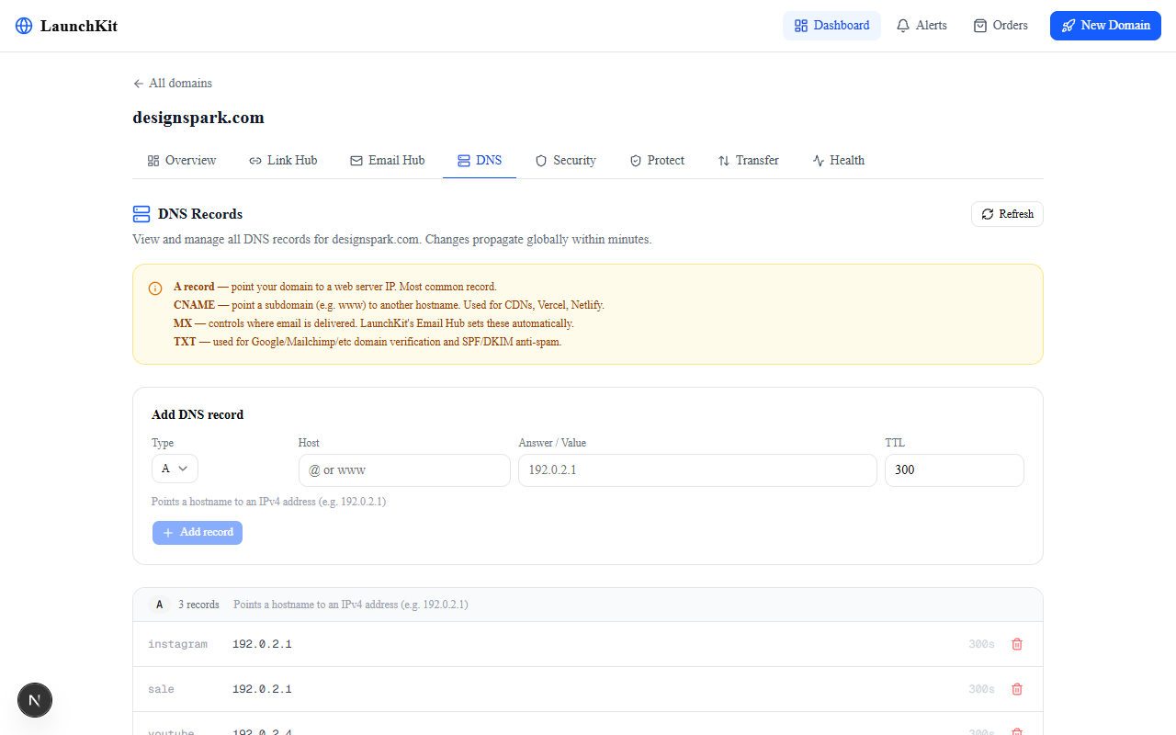Click the sale host name
This screenshot has width=1176, height=735.
point(161,689)
